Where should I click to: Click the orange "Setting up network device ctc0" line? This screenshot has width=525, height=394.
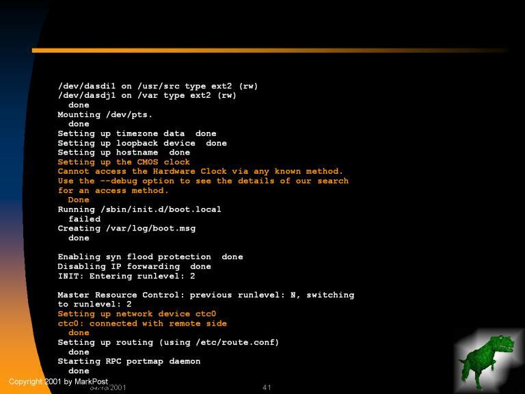click(x=137, y=314)
